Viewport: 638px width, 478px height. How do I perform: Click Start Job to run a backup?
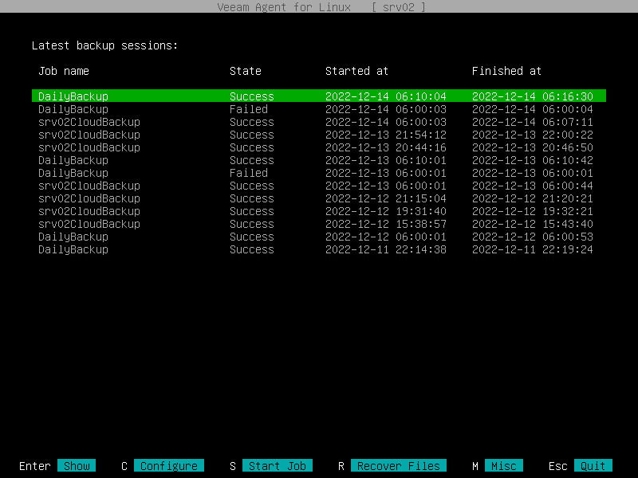tap(278, 465)
